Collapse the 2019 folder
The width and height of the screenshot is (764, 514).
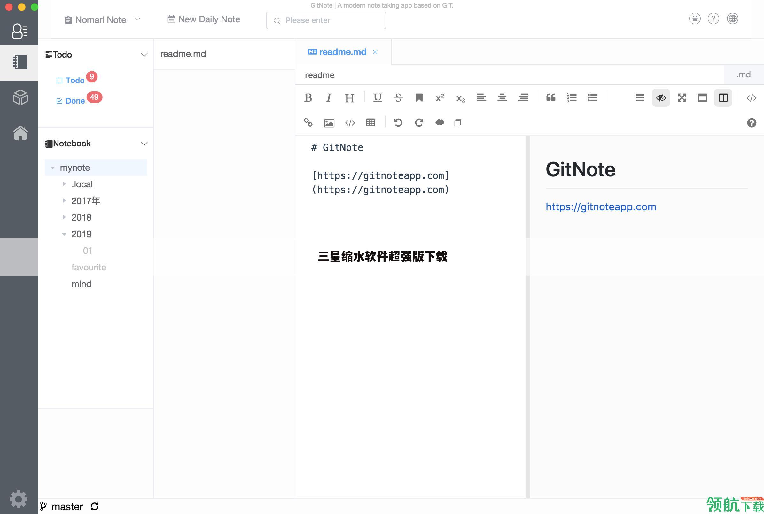tap(64, 234)
